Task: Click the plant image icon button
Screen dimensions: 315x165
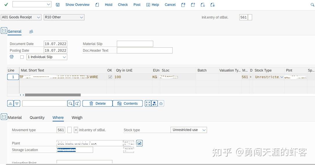Action: 140,143
